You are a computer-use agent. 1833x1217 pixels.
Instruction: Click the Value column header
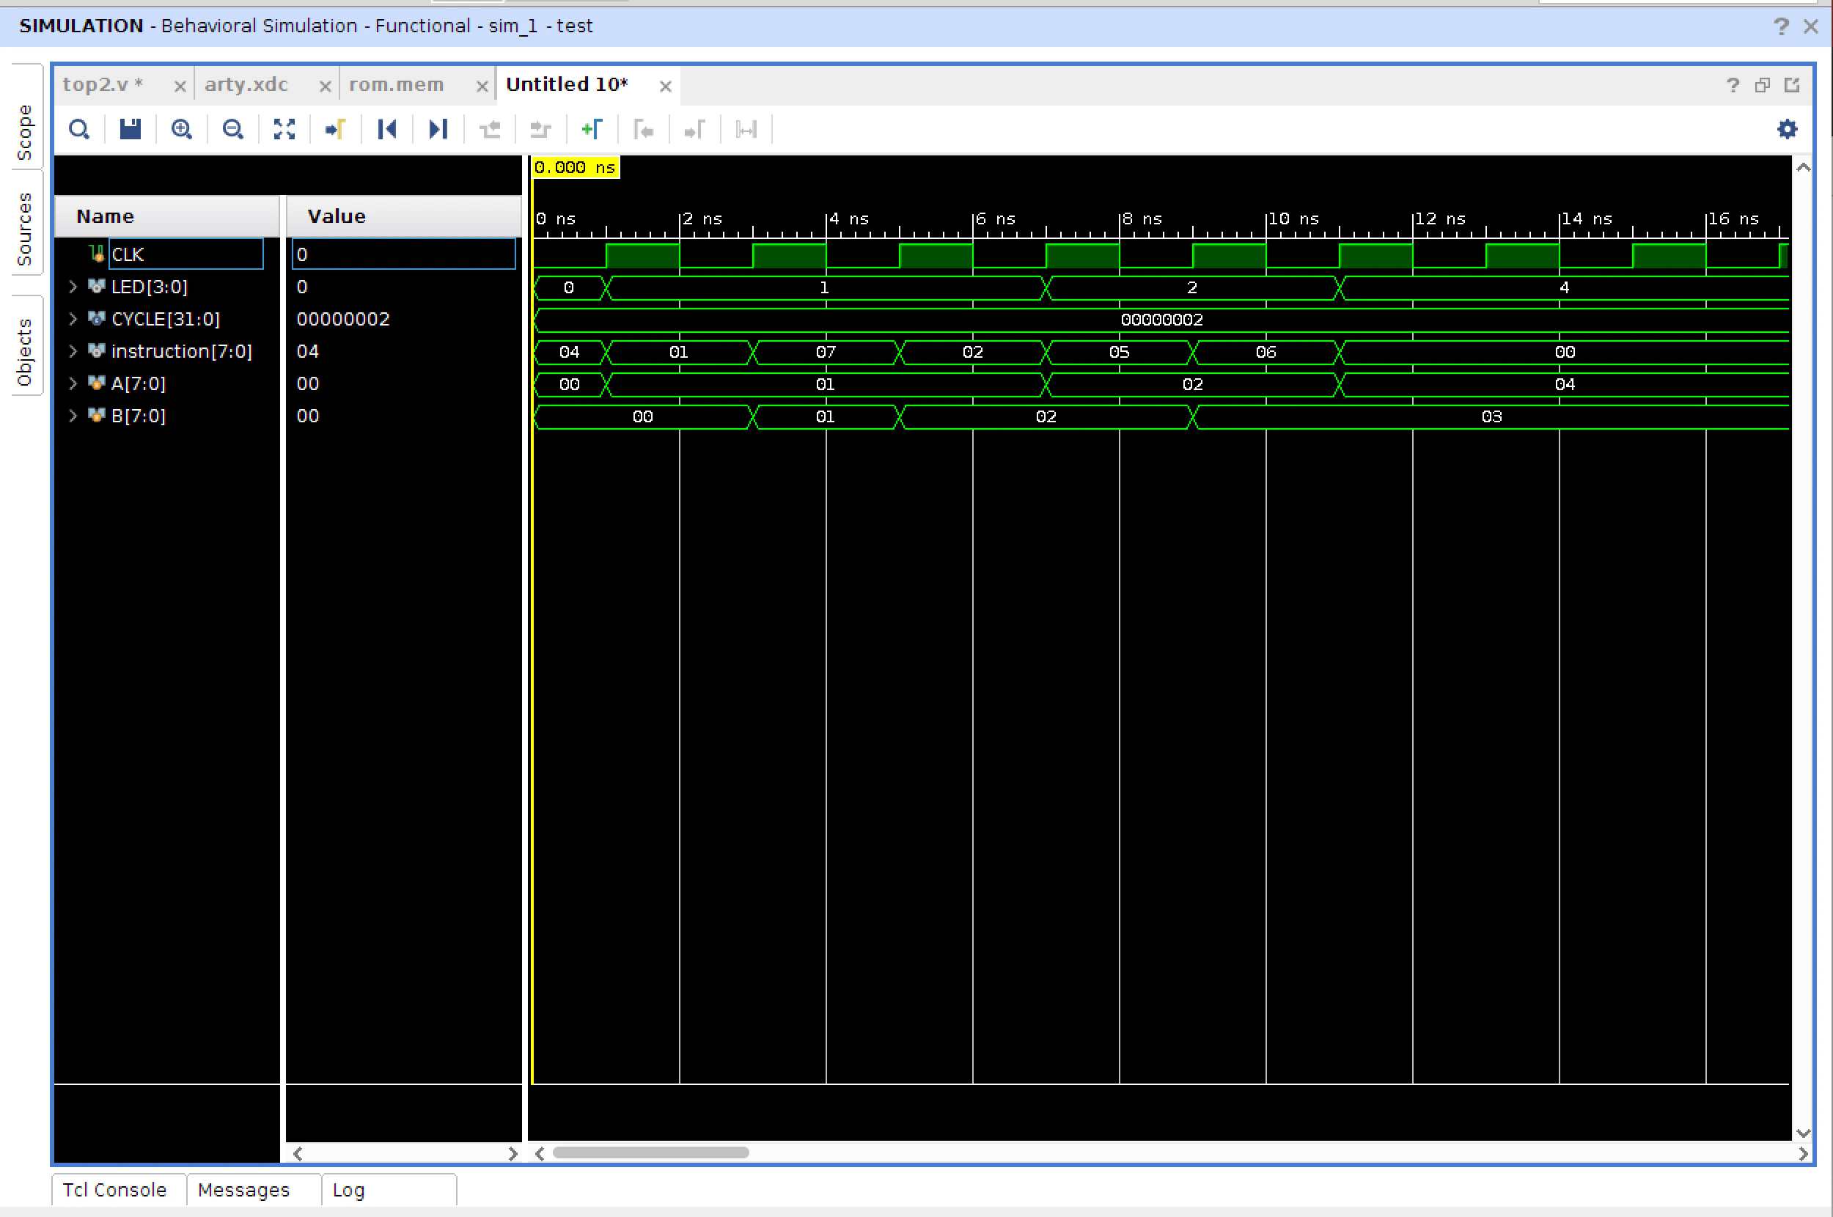point(403,216)
